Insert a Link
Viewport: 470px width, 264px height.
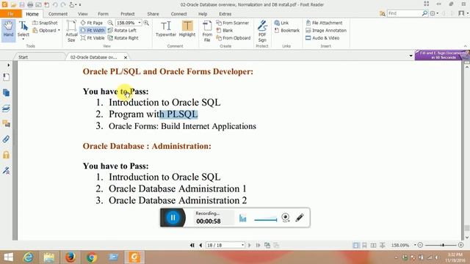(281, 23)
